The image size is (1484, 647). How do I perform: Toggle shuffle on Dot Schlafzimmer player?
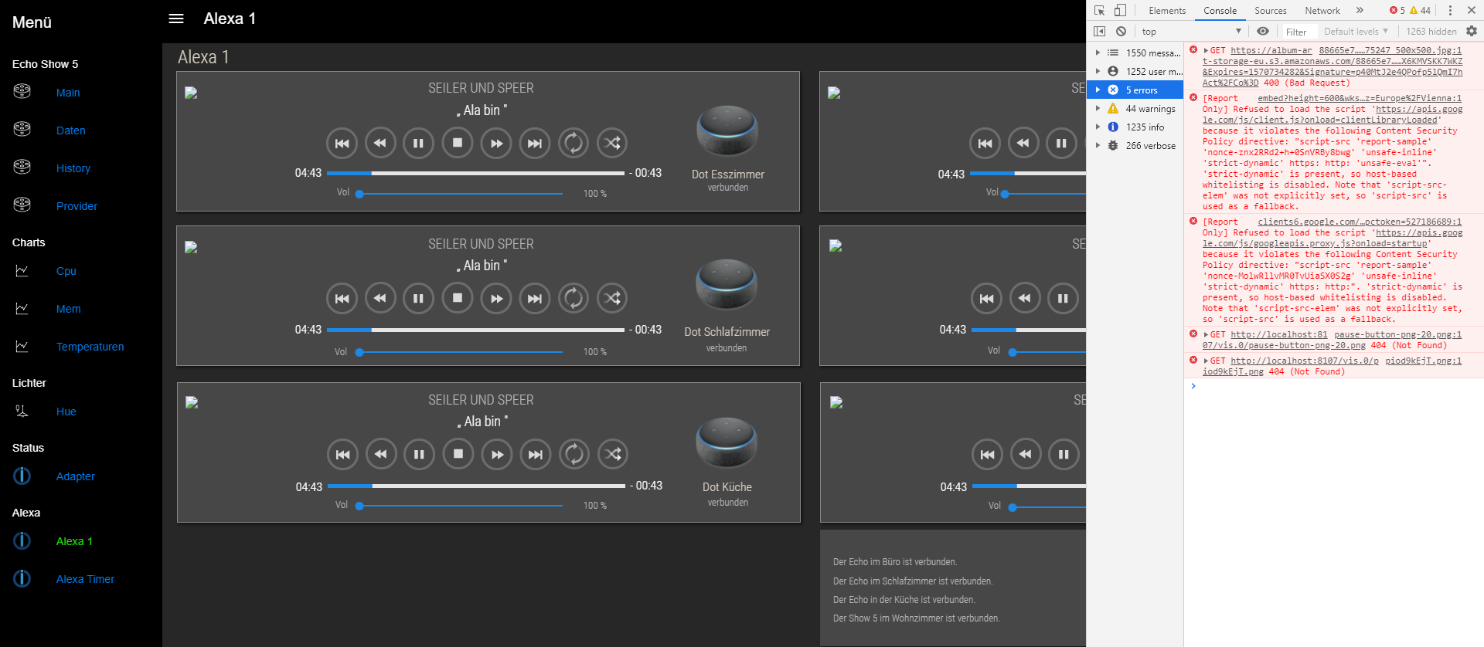click(612, 298)
